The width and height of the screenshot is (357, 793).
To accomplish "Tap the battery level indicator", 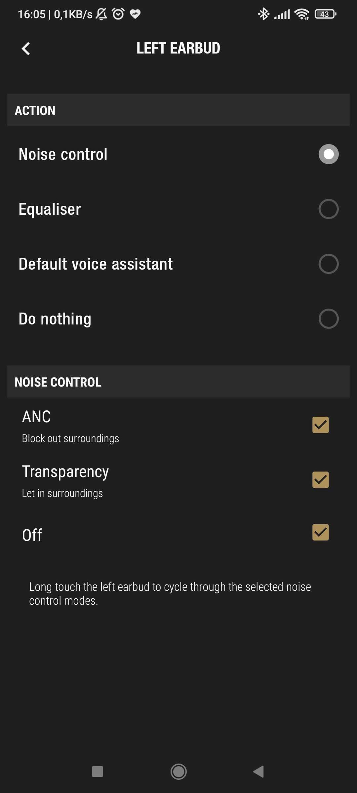I will click(x=325, y=14).
